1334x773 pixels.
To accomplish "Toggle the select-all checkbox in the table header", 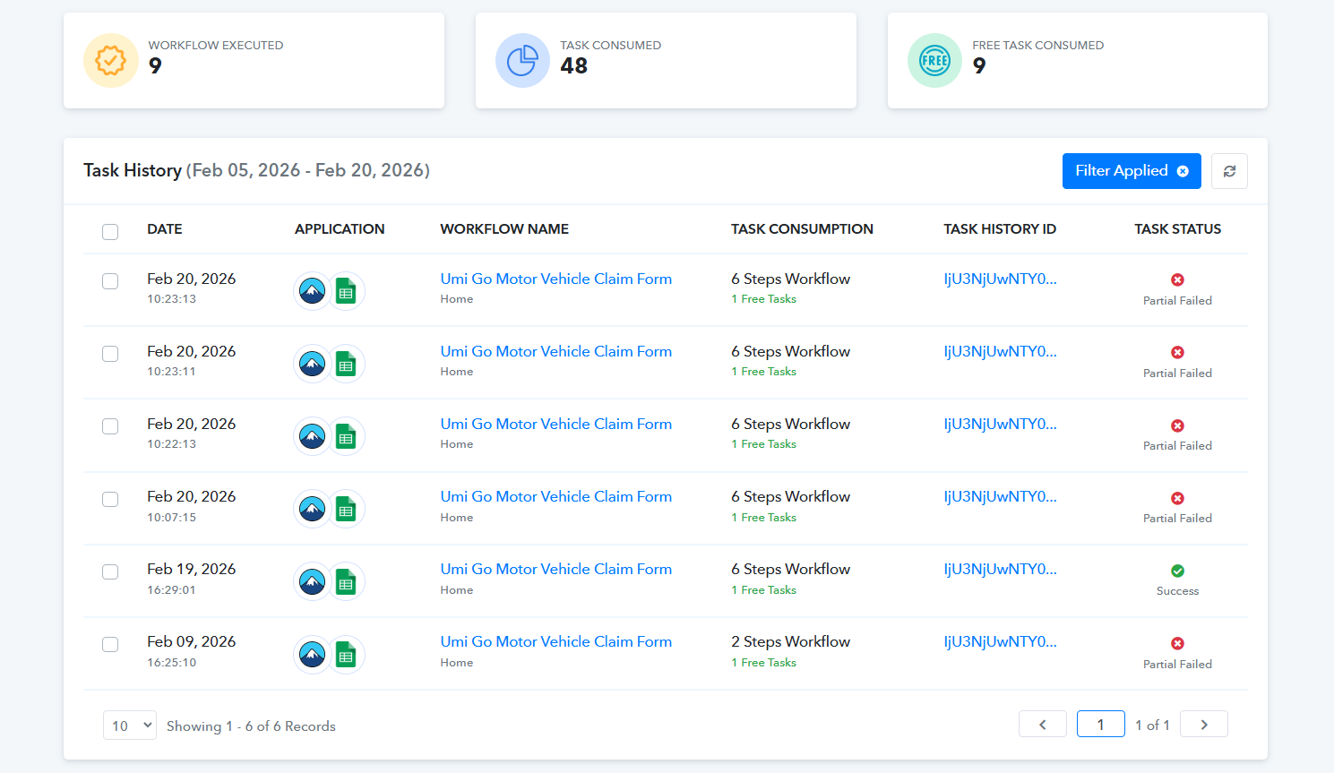I will [x=110, y=232].
